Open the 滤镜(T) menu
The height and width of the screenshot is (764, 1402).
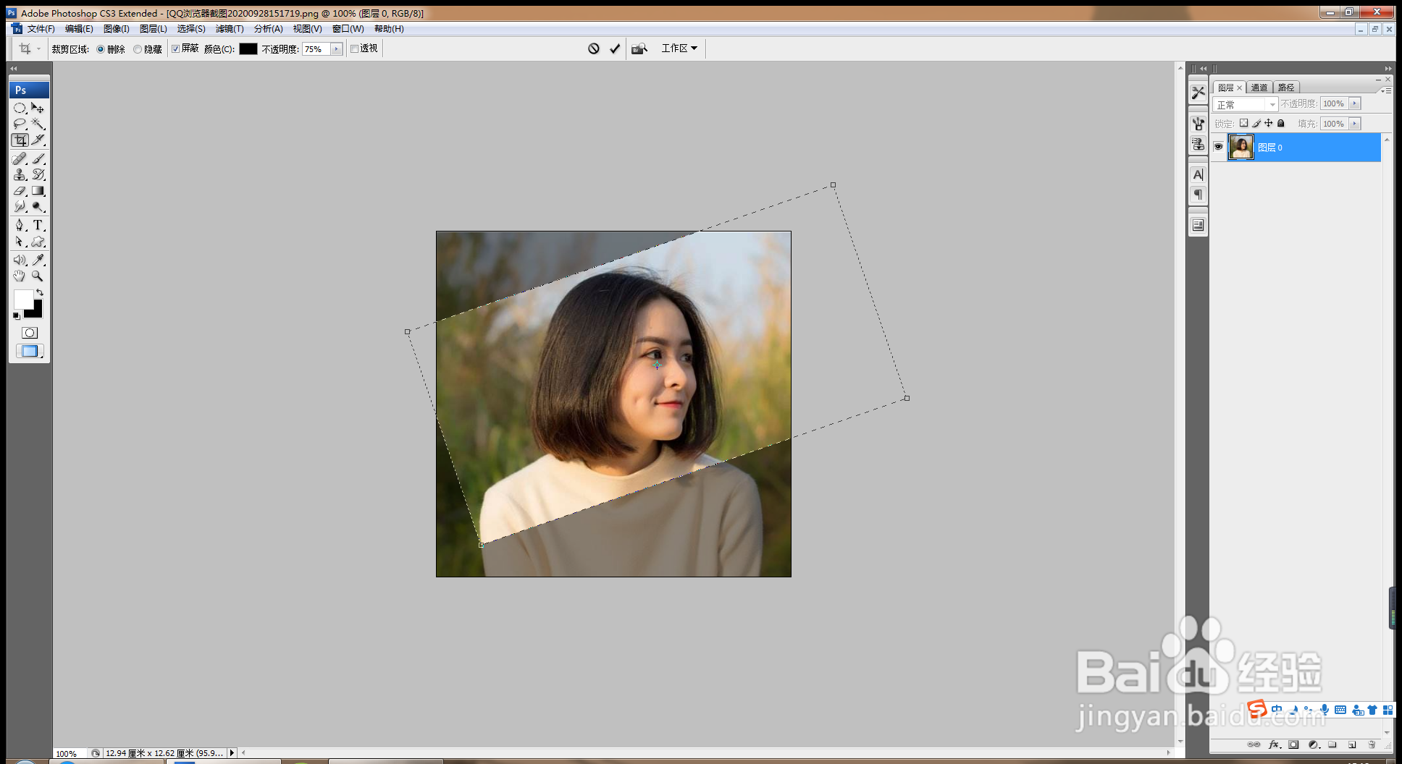pos(230,29)
